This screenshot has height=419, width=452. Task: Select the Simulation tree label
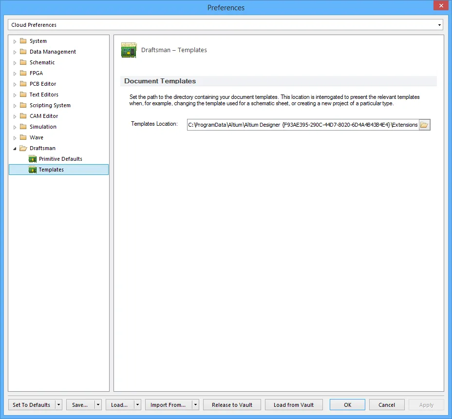click(43, 127)
